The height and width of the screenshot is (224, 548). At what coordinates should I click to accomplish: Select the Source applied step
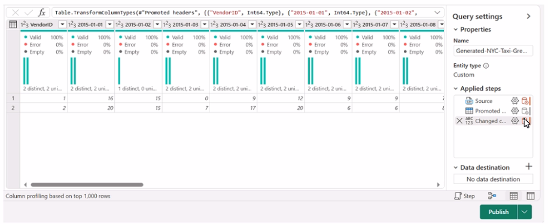point(483,101)
